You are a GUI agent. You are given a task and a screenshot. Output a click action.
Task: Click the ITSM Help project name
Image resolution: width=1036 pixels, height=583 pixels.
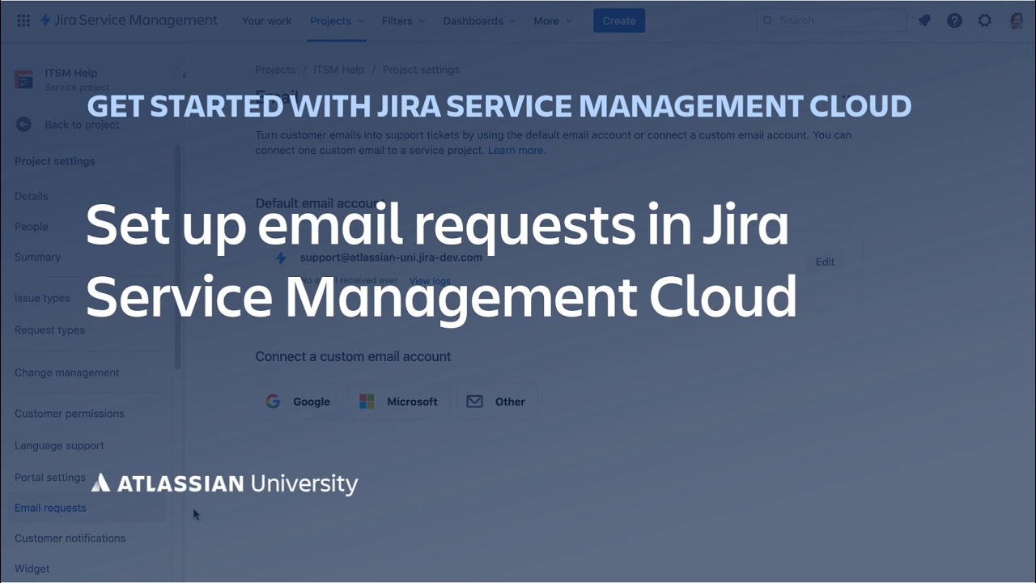[71, 73]
